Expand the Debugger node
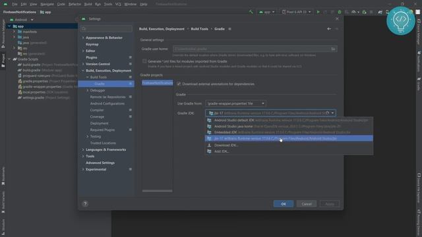The width and height of the screenshot is (422, 237). click(x=87, y=90)
